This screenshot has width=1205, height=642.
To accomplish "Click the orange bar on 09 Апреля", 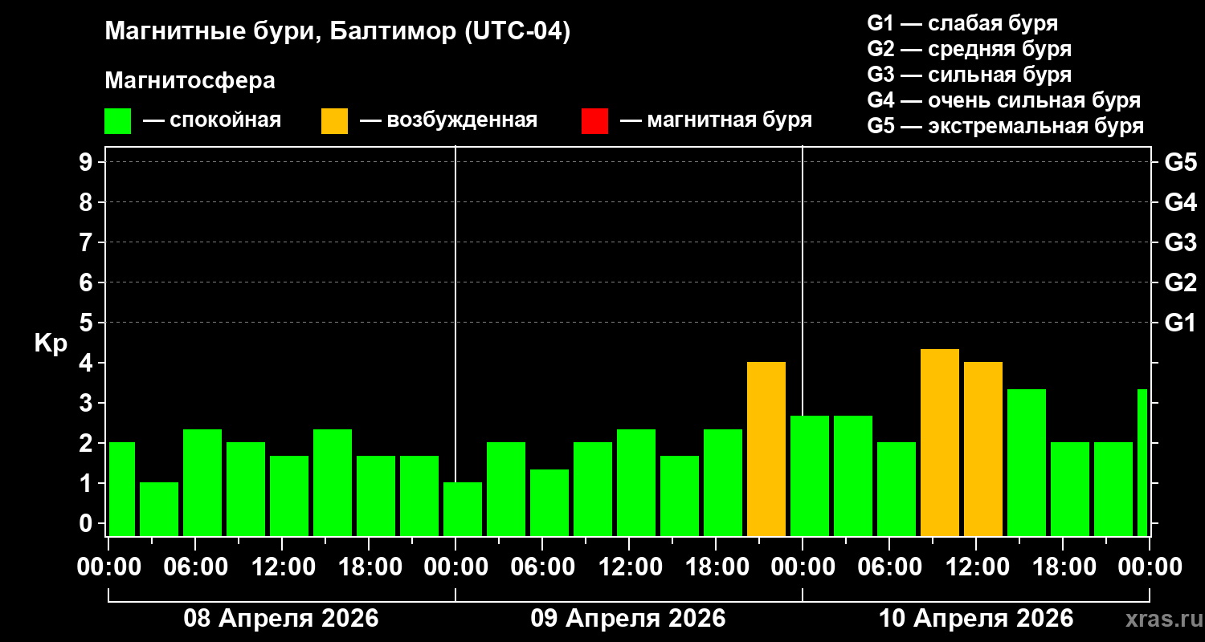I will point(766,449).
